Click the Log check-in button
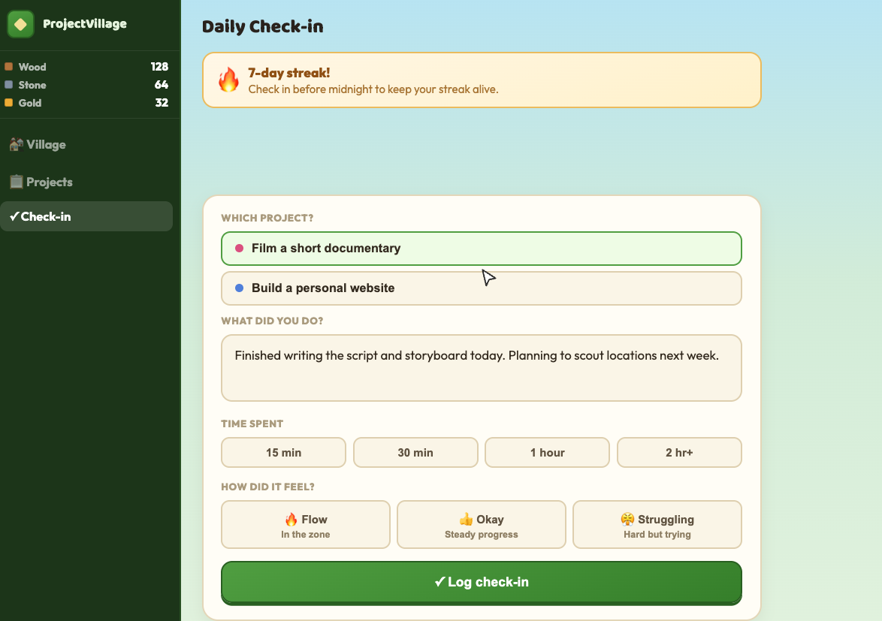This screenshot has height=621, width=882. pyautogui.click(x=482, y=582)
